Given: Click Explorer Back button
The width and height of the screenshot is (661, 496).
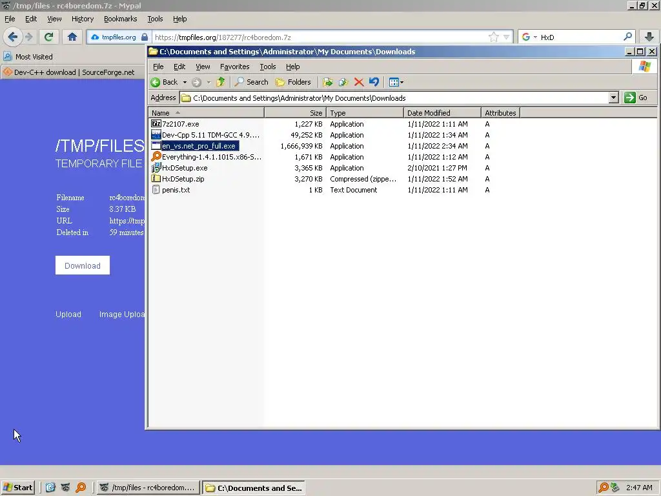Looking at the screenshot, I should tap(165, 82).
